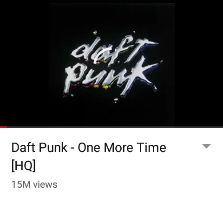
Task: Click the Daft Punk - One More Time title
Action: [x=89, y=157]
